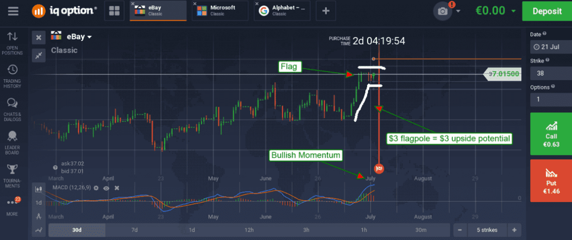This screenshot has height=240, width=572.
Task: Click the Classic option type label
Action: coord(64,50)
